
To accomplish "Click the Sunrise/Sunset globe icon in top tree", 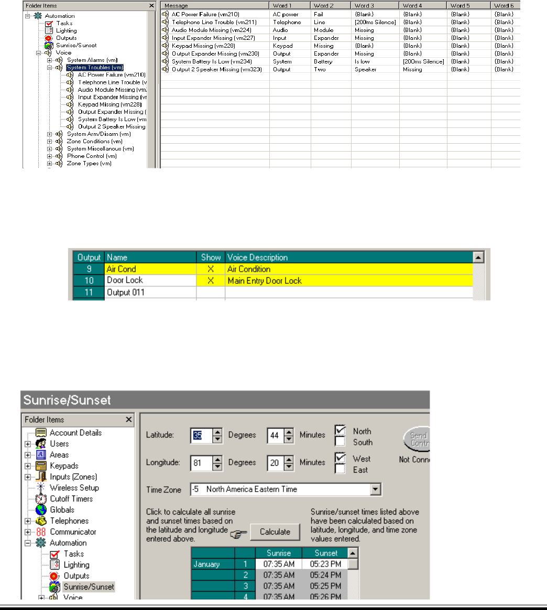I will [x=49, y=46].
